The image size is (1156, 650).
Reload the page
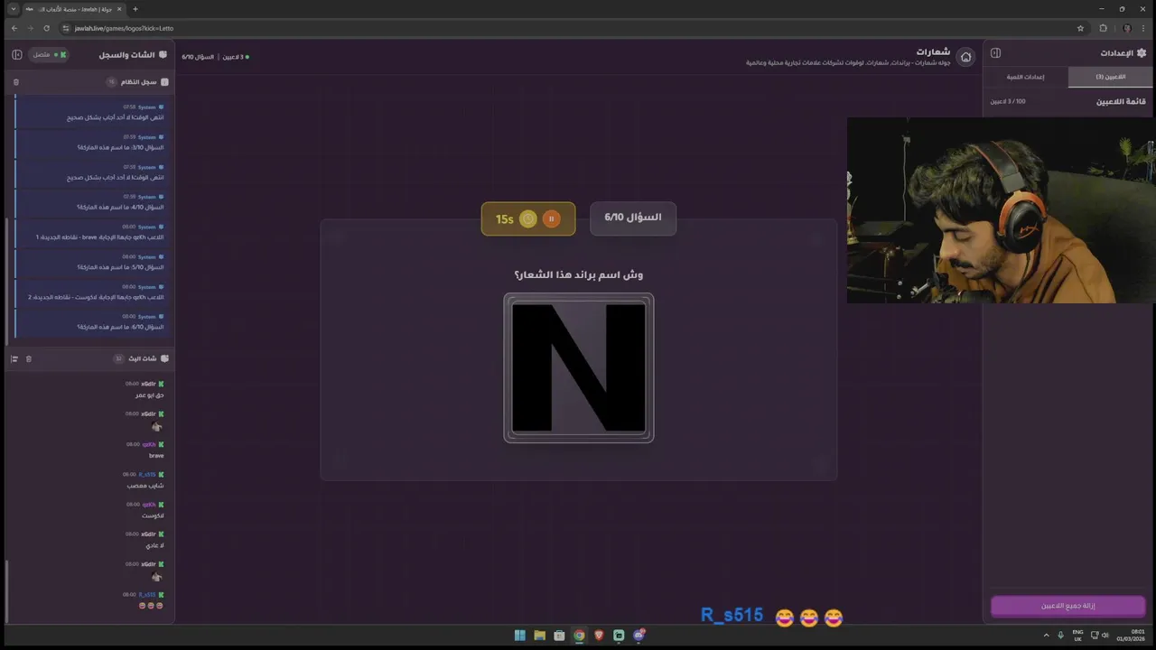pyautogui.click(x=46, y=28)
